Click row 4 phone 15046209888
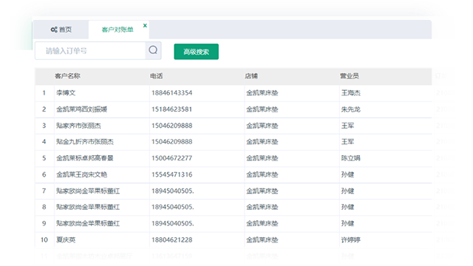The width and height of the screenshot is (473, 266). (x=171, y=142)
